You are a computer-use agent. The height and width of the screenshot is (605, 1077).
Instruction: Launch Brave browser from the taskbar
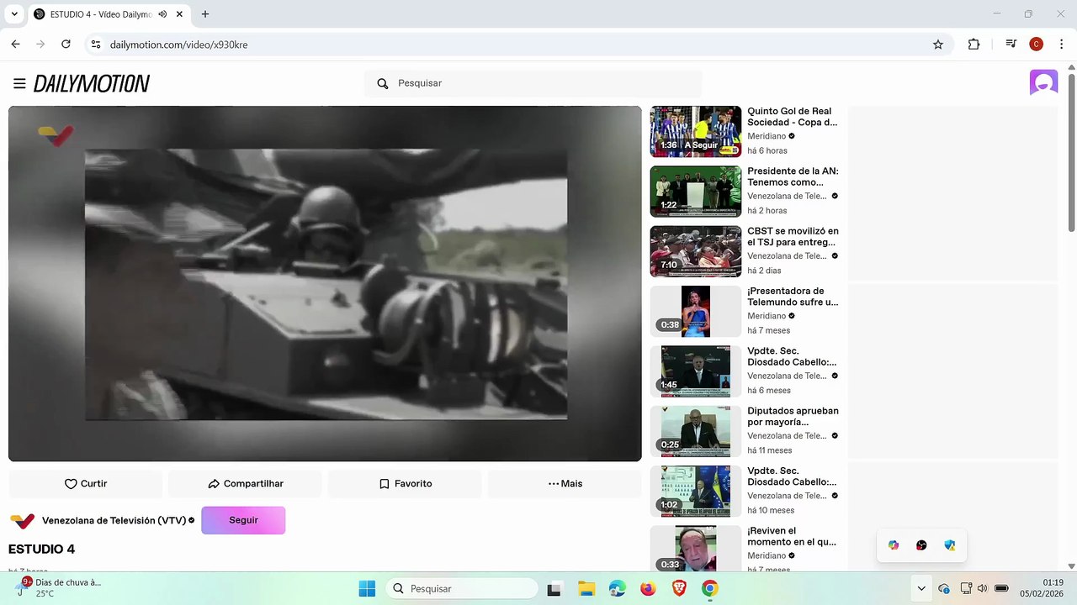coord(679,589)
